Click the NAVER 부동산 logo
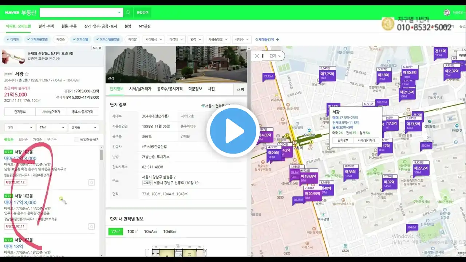Image resolution: width=466 pixels, height=262 pixels. (x=20, y=12)
